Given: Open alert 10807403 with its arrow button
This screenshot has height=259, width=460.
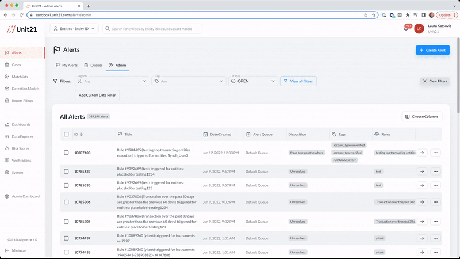Looking at the screenshot, I should pos(422,153).
